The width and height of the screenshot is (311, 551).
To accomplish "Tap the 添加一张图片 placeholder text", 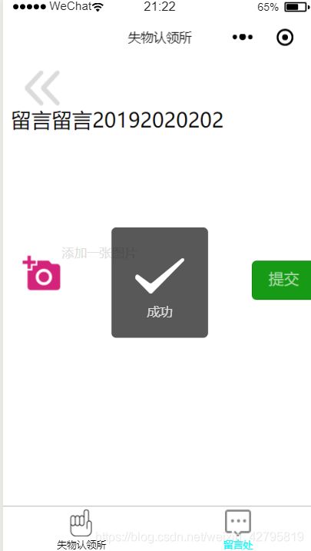I will pos(98,253).
